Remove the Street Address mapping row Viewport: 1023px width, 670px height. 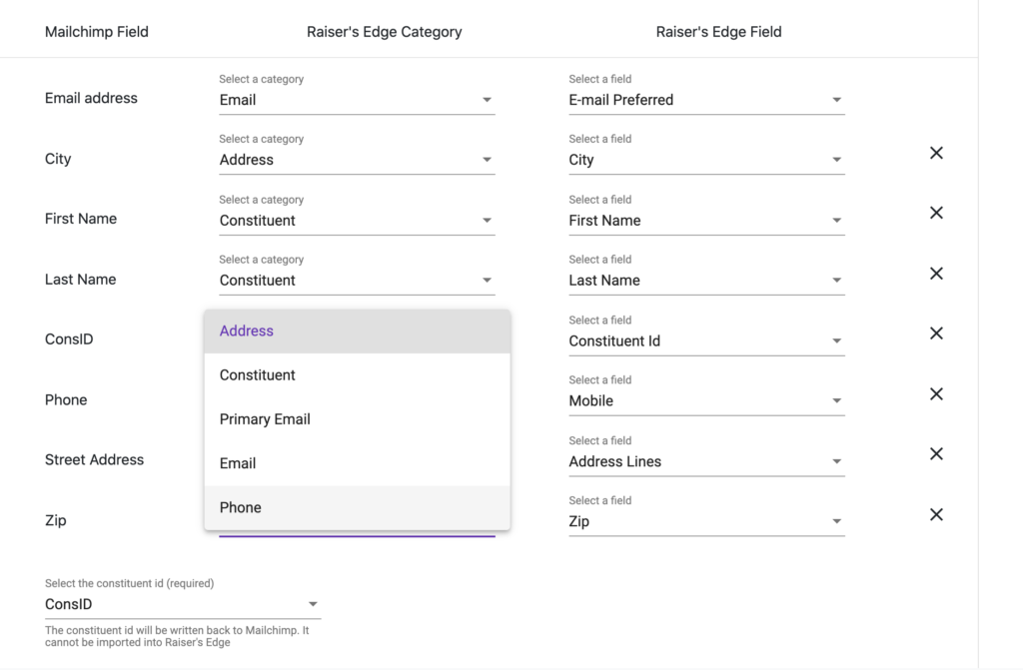(936, 454)
